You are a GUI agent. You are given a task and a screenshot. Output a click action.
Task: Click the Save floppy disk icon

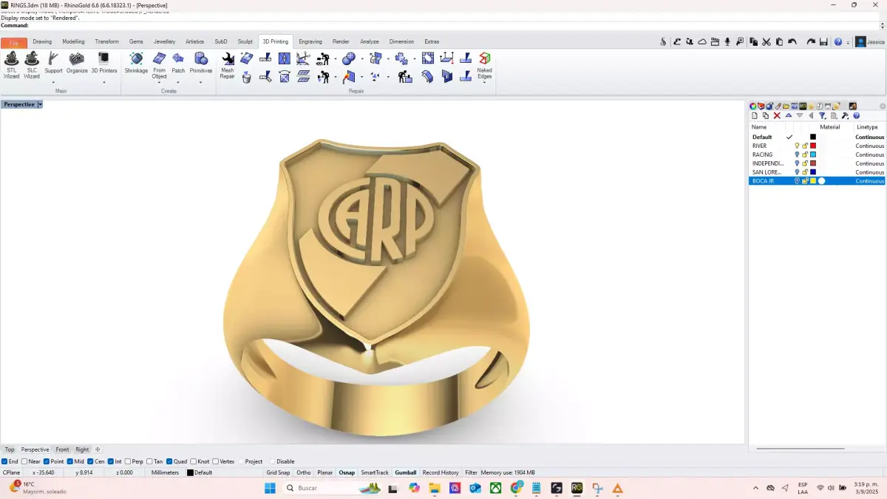(x=823, y=42)
